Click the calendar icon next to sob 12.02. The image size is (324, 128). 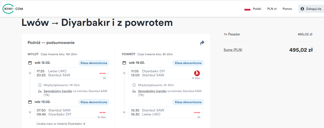click(x=30, y=63)
